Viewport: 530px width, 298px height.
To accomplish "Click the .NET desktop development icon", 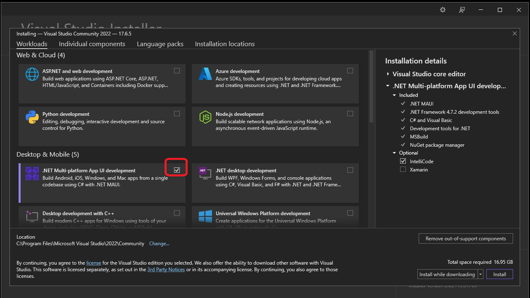I will point(205,174).
